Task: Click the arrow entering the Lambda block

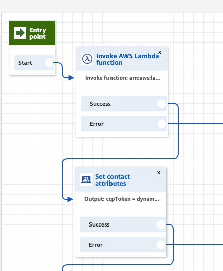Action: (71, 78)
